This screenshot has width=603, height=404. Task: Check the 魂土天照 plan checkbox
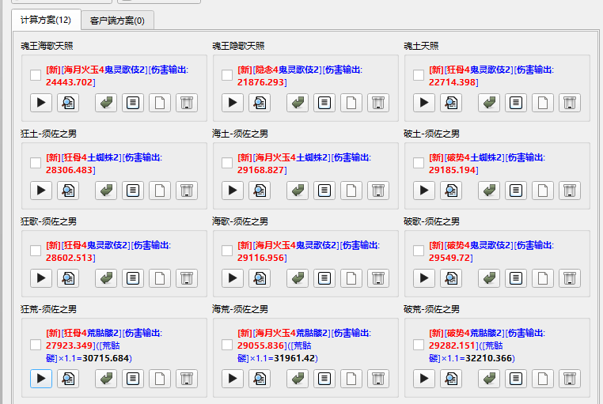[x=419, y=75]
